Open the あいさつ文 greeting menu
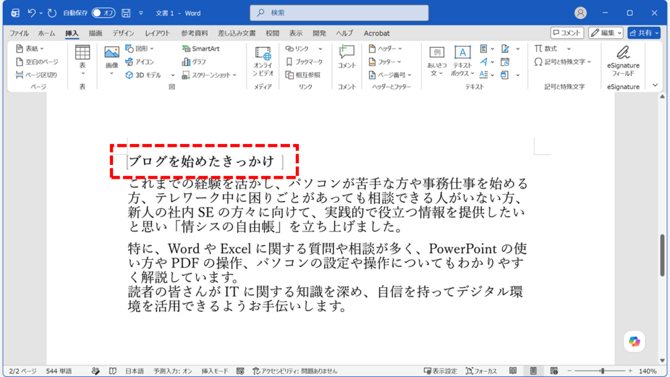670x377 pixels. tap(436, 61)
